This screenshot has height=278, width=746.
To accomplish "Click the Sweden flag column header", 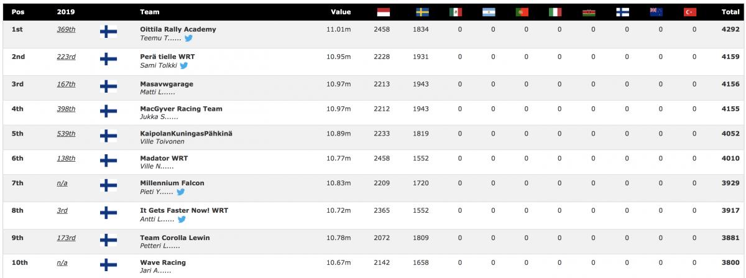I will pyautogui.click(x=422, y=12).
